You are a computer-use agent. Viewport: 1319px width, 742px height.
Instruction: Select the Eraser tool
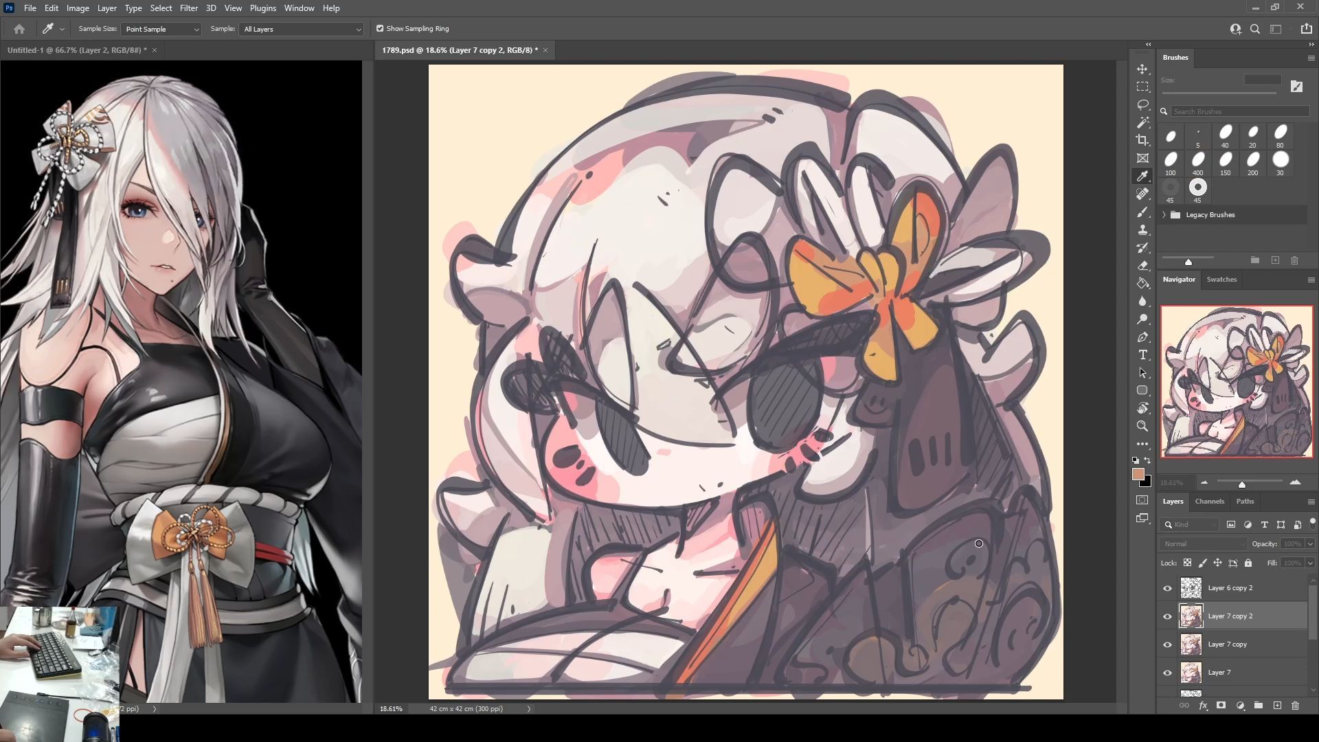[1142, 265]
